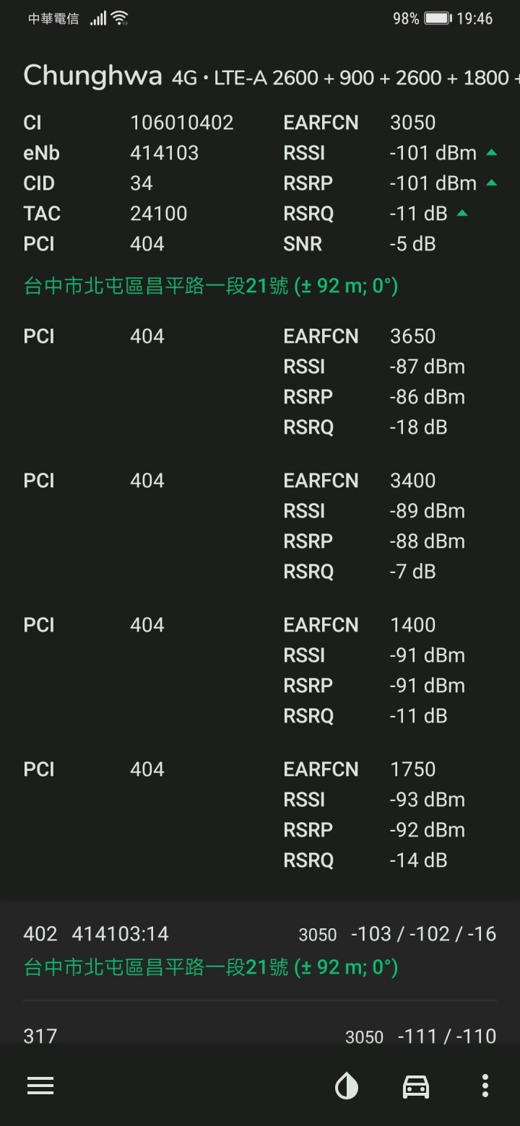Open the three-dot overflow menu
The width and height of the screenshot is (520, 1126).
[x=485, y=1086]
